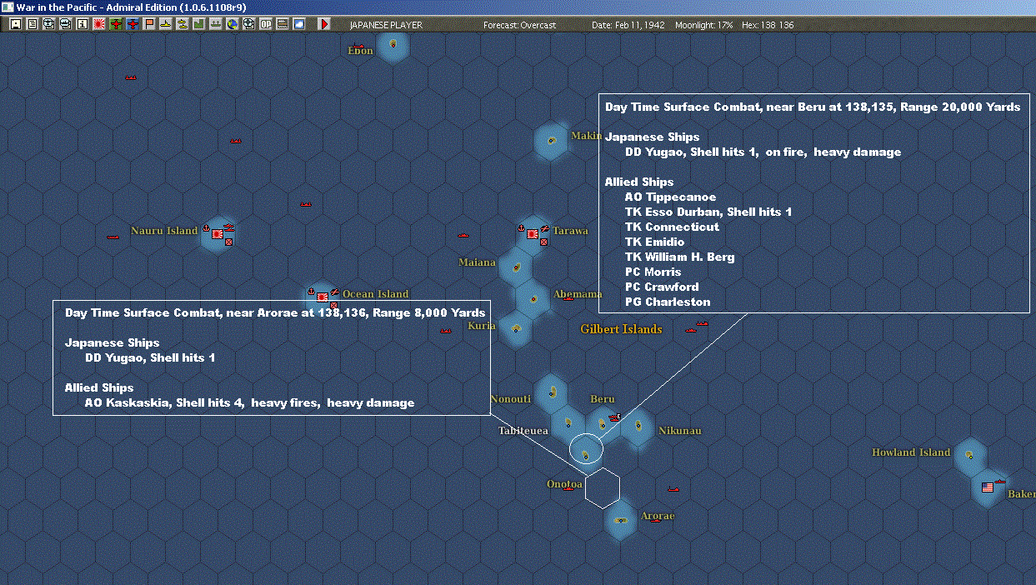Image resolution: width=1036 pixels, height=585 pixels.
Task: Click the cloud weather toolbar icon
Action: [298, 24]
